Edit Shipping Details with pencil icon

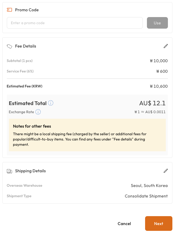click(166, 171)
